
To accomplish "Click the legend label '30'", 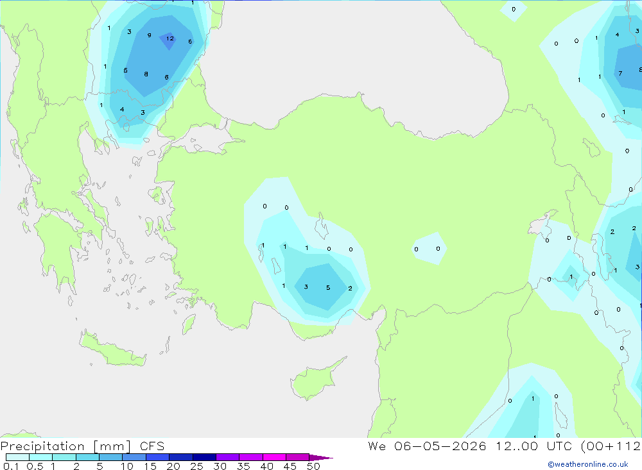I will 220,466.
